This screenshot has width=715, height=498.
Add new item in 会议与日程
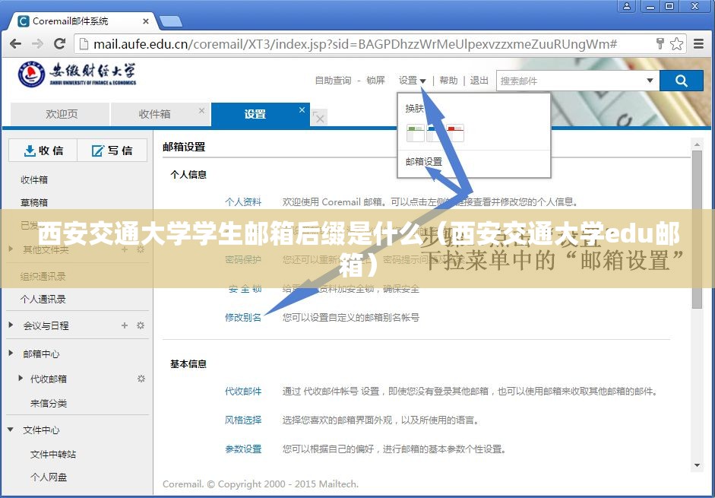tap(125, 325)
